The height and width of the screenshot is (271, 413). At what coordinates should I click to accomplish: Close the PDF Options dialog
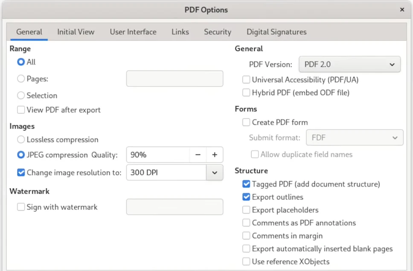402,10
